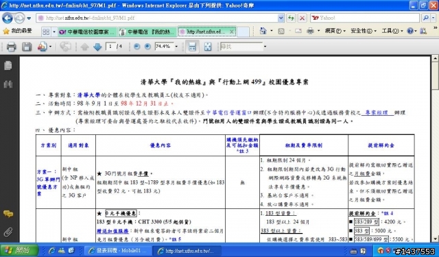The width and height of the screenshot is (439, 257).
Task: Click the Read Mail envelope icon
Action: 298,31
